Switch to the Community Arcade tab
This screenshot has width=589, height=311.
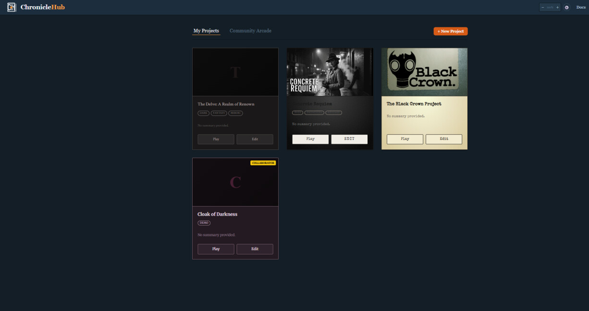coord(250,31)
